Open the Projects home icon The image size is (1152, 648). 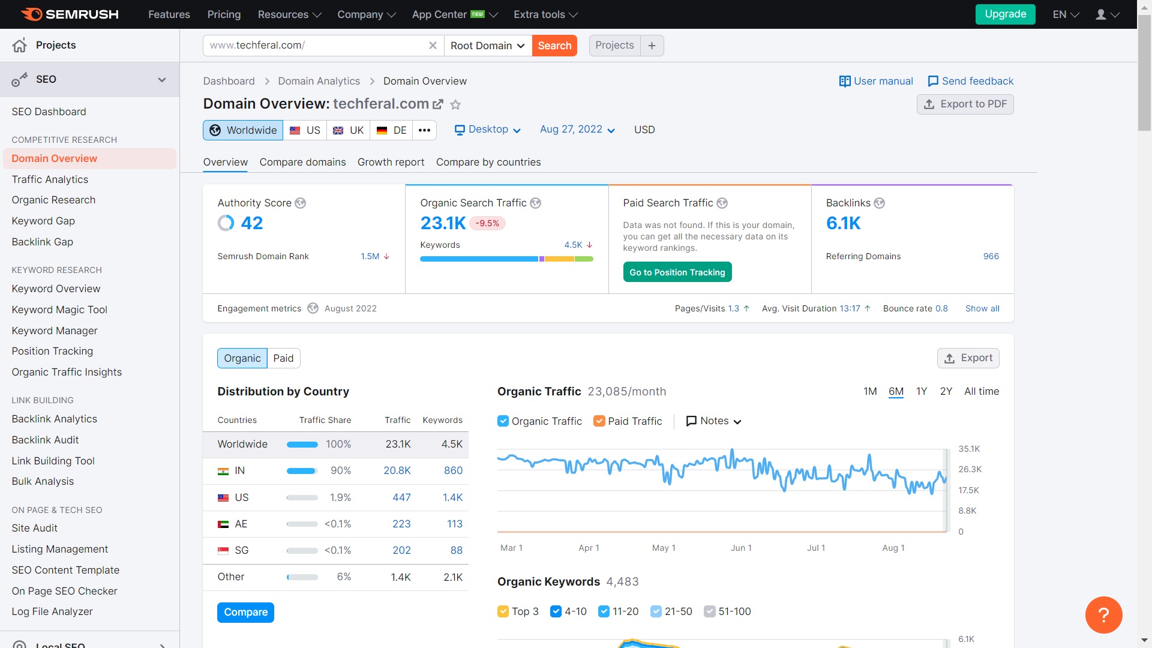[20, 45]
